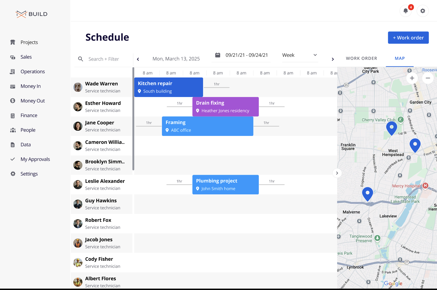Open the Kitchen repair work order
Screen dimensions: 437x290
(169, 87)
